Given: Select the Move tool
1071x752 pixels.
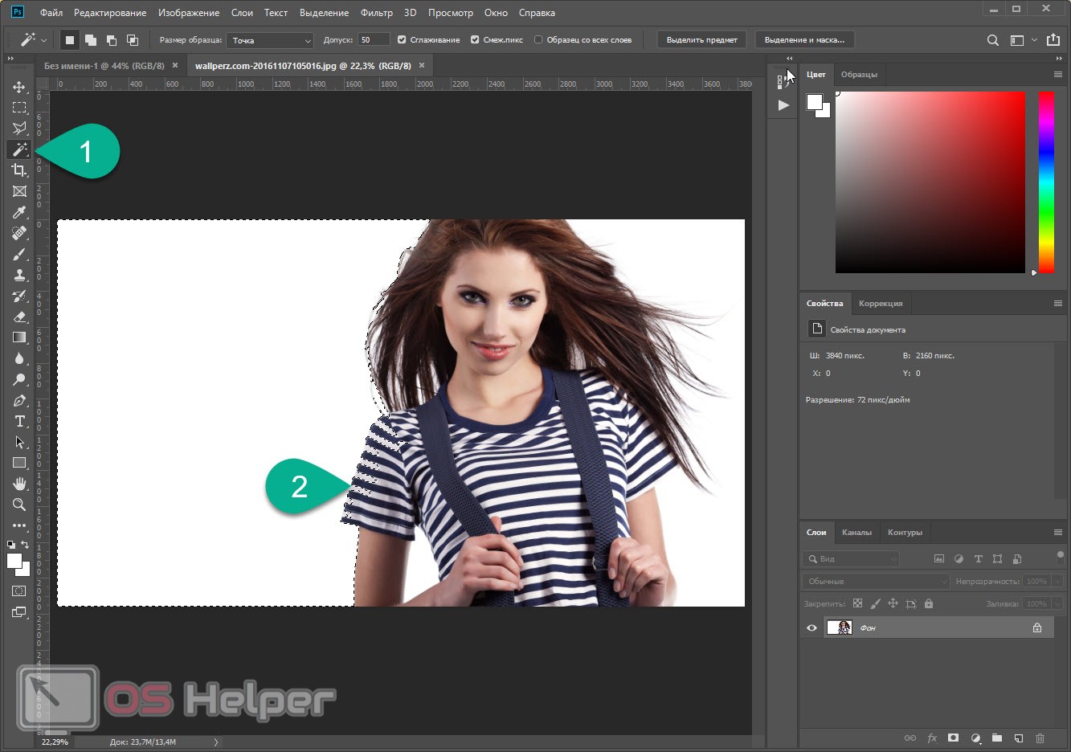Looking at the screenshot, I should tap(19, 87).
